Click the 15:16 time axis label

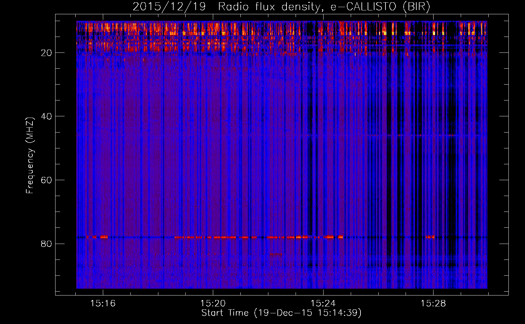pos(103,304)
